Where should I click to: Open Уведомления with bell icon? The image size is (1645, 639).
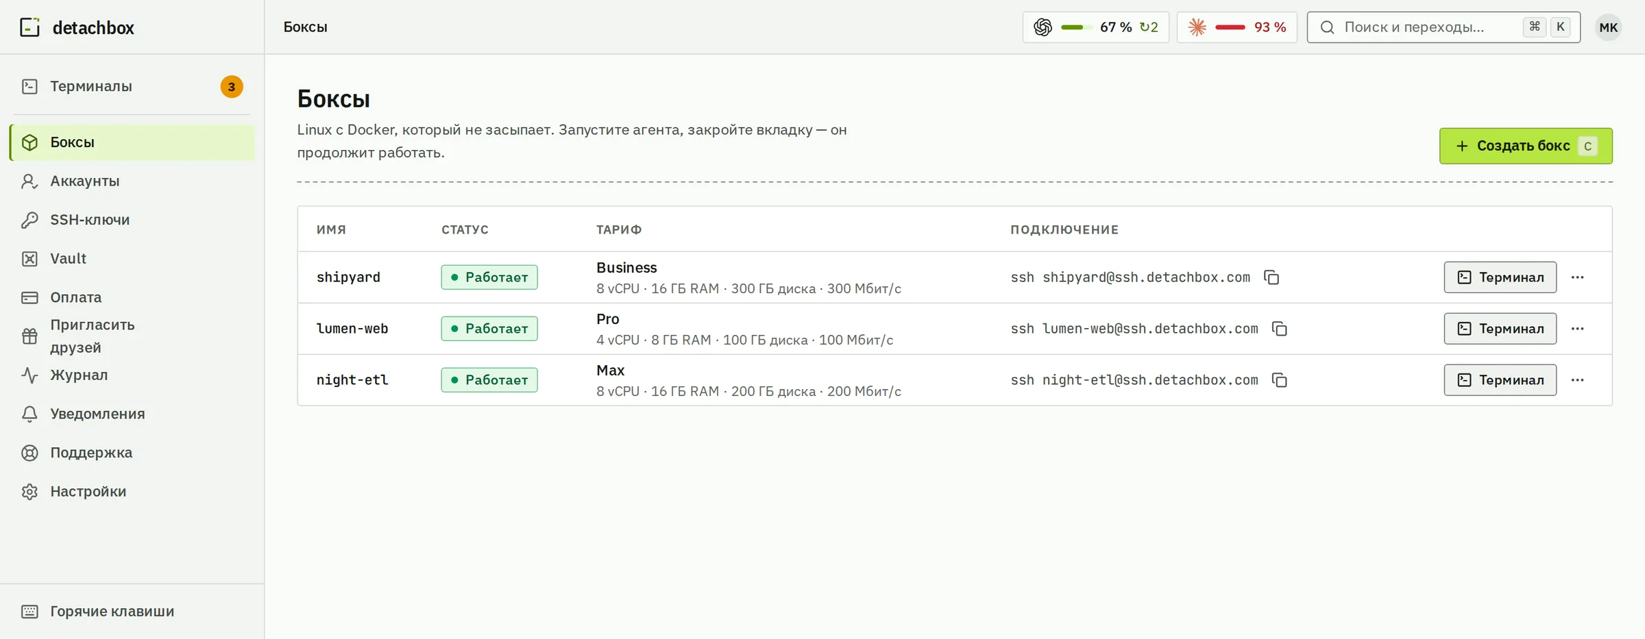pyautogui.click(x=132, y=414)
